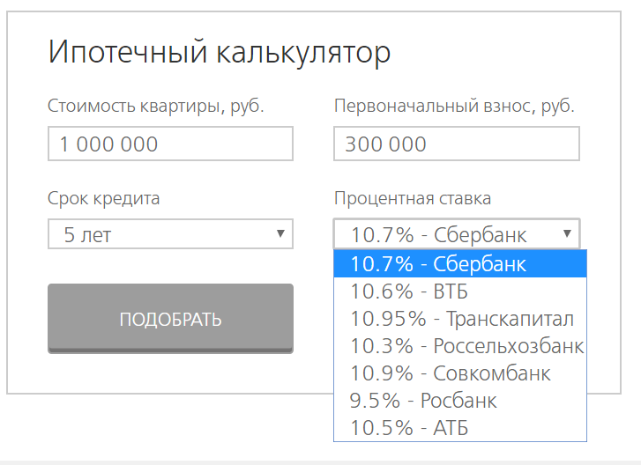Open the loan term dropdown showing 5 лет
This screenshot has width=641, height=465.
pyautogui.click(x=170, y=234)
